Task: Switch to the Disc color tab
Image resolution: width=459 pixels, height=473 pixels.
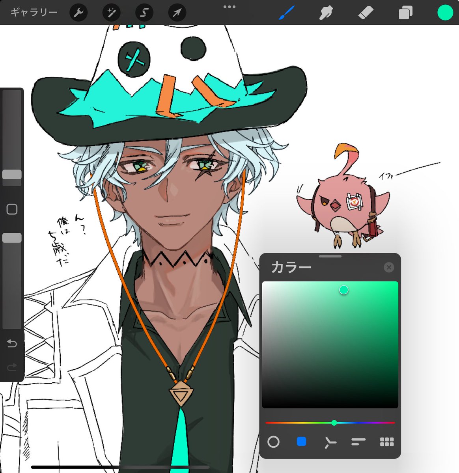Action: pos(273,442)
